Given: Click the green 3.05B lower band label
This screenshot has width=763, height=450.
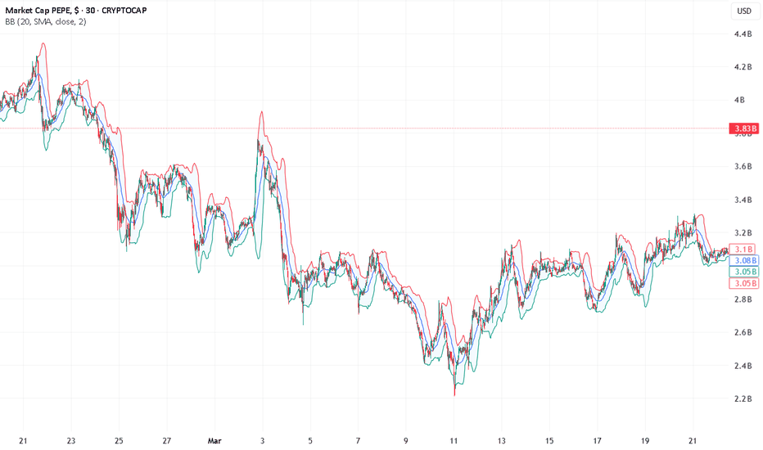Looking at the screenshot, I should [744, 272].
